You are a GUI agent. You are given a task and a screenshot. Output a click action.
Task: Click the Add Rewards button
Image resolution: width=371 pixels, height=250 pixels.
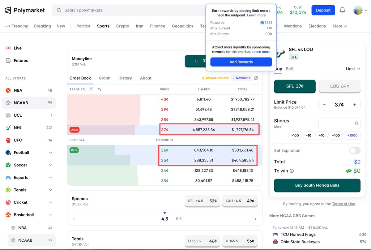pyautogui.click(x=241, y=62)
